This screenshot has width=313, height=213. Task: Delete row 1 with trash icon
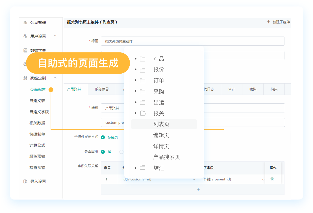272,179
